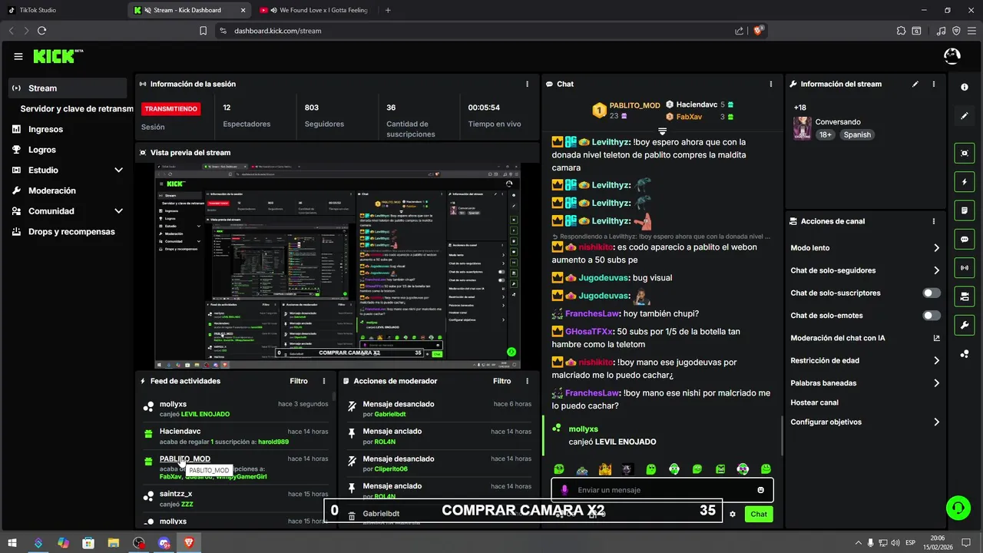
Task: Open Palabras baneadas settings
Action: tap(866, 382)
